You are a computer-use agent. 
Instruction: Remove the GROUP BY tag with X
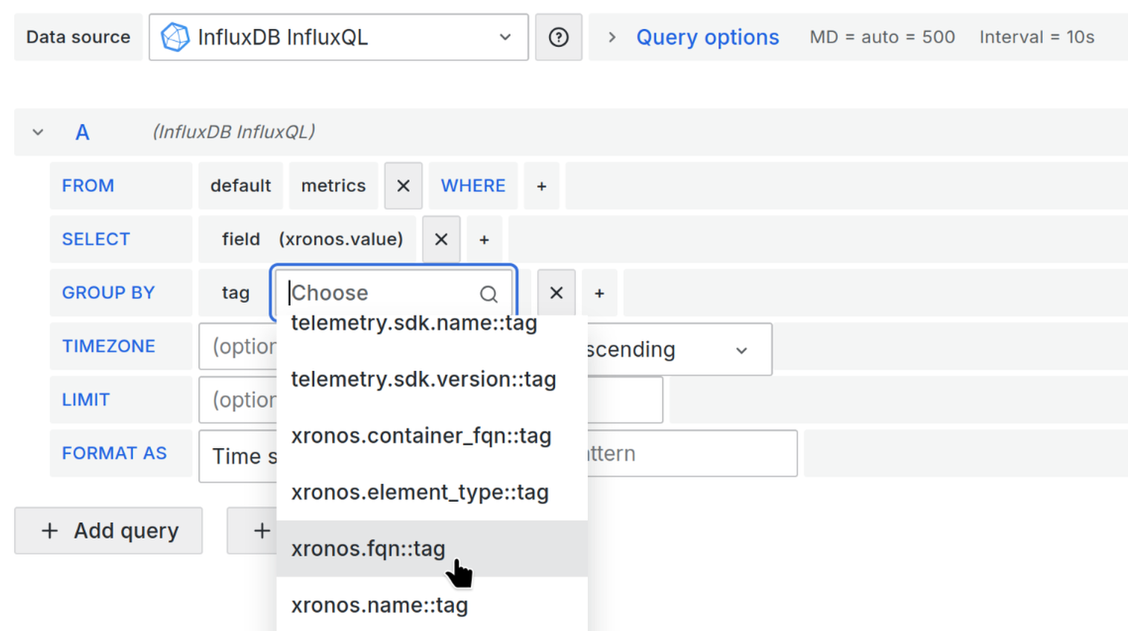point(557,293)
